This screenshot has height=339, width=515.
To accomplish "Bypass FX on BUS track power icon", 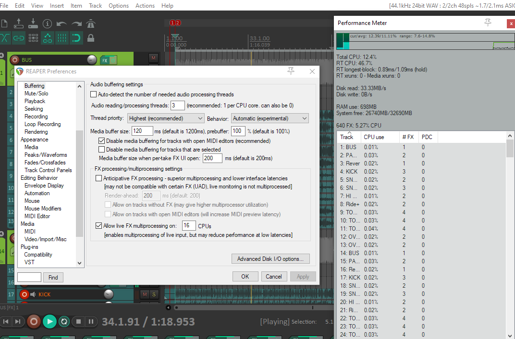I will point(112,60).
